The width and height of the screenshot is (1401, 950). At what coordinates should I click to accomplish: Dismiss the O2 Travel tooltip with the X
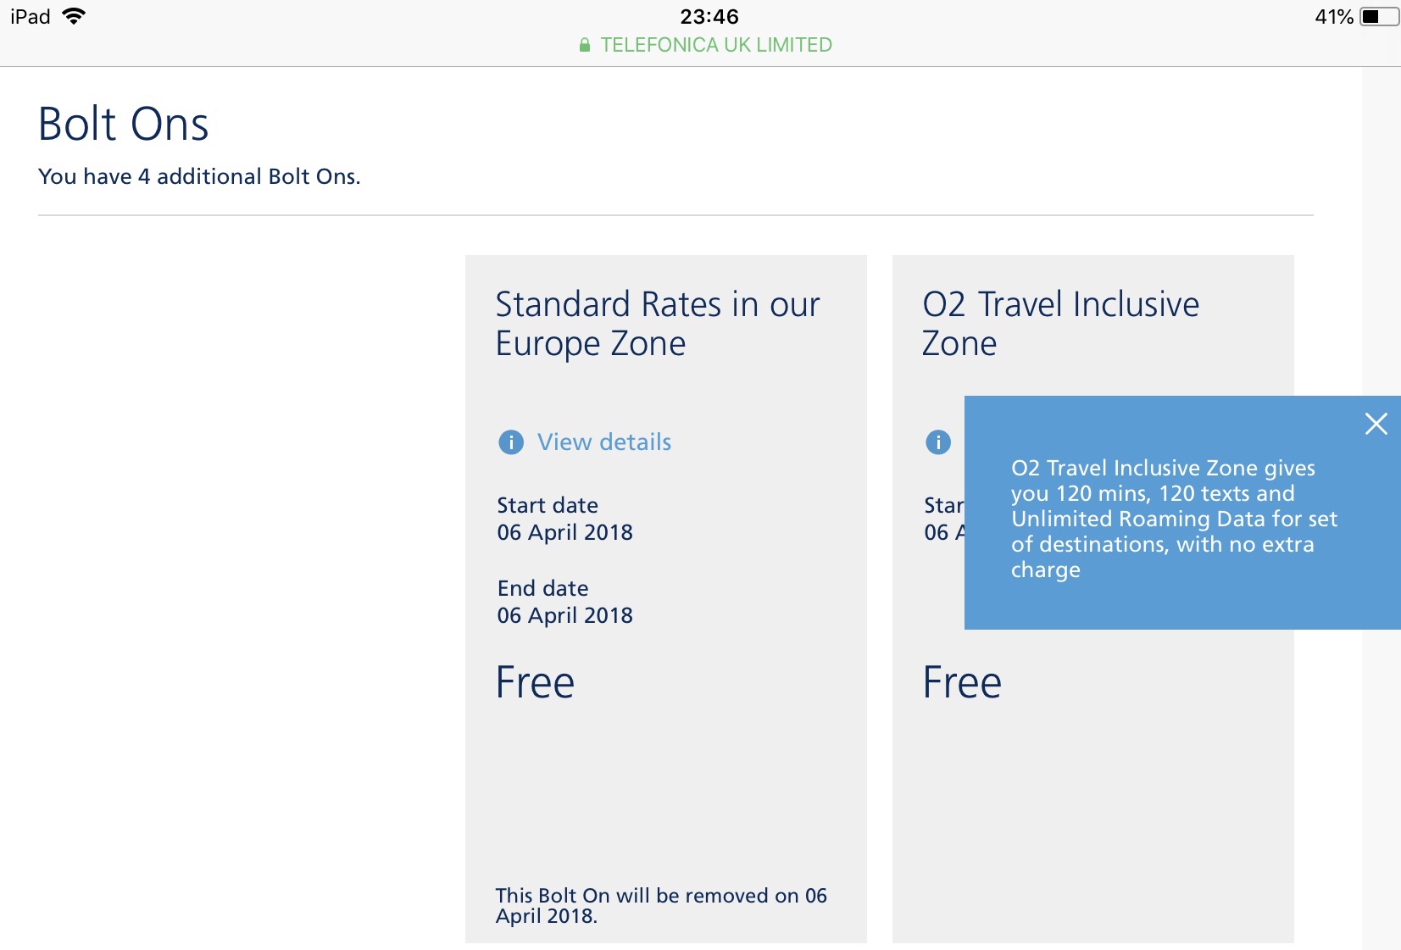click(x=1377, y=425)
